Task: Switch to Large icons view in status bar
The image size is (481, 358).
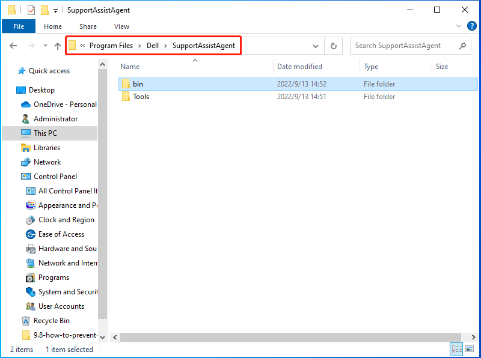Action: (x=470, y=349)
